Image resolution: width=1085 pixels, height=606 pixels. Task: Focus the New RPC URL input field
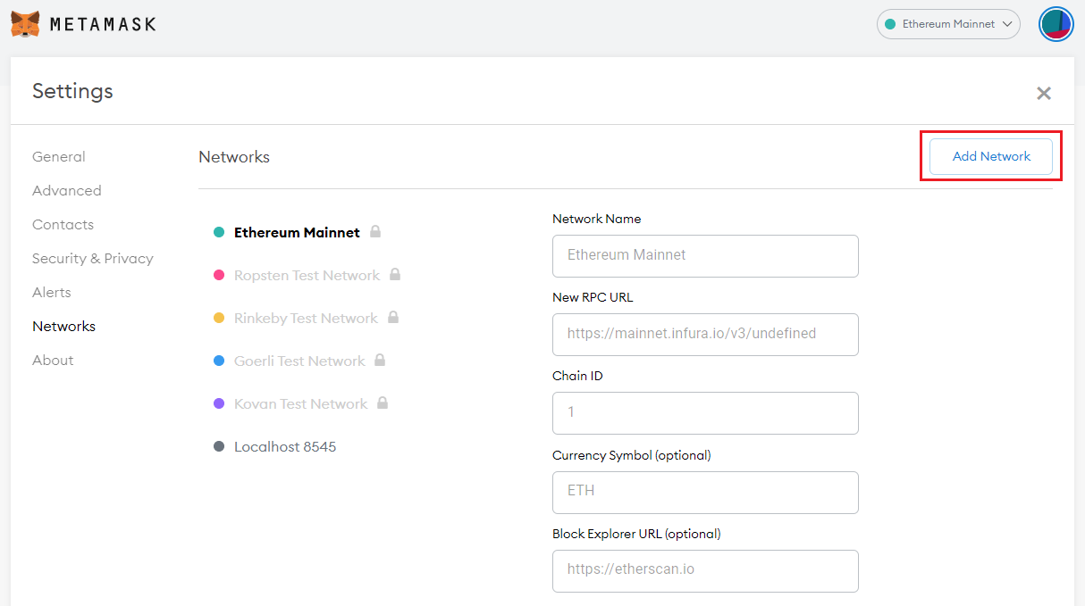(x=705, y=335)
